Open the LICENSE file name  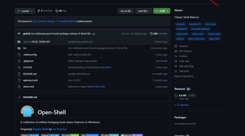28,67
